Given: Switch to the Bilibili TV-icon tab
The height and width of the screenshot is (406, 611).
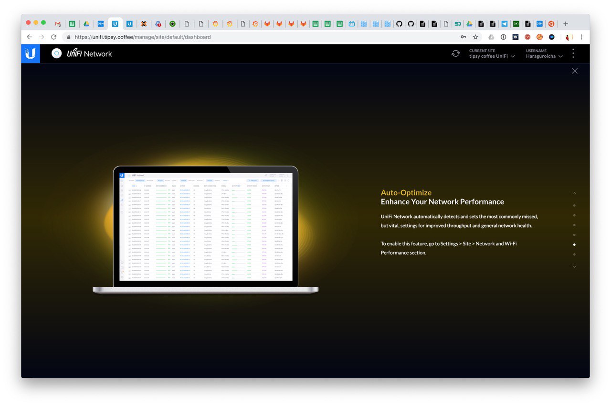Looking at the screenshot, I should tap(351, 23).
